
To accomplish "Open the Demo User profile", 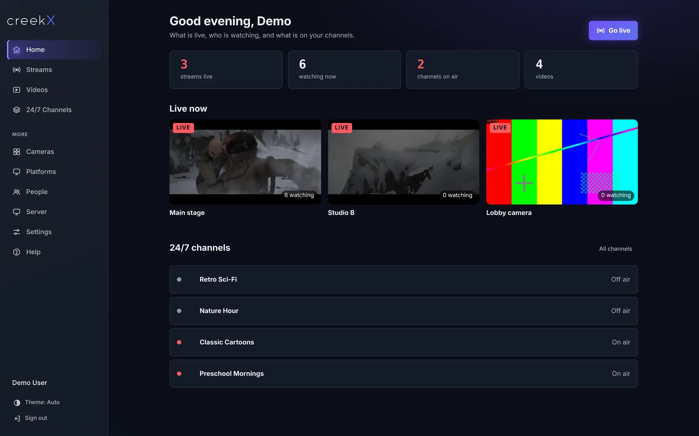I will click(30, 383).
